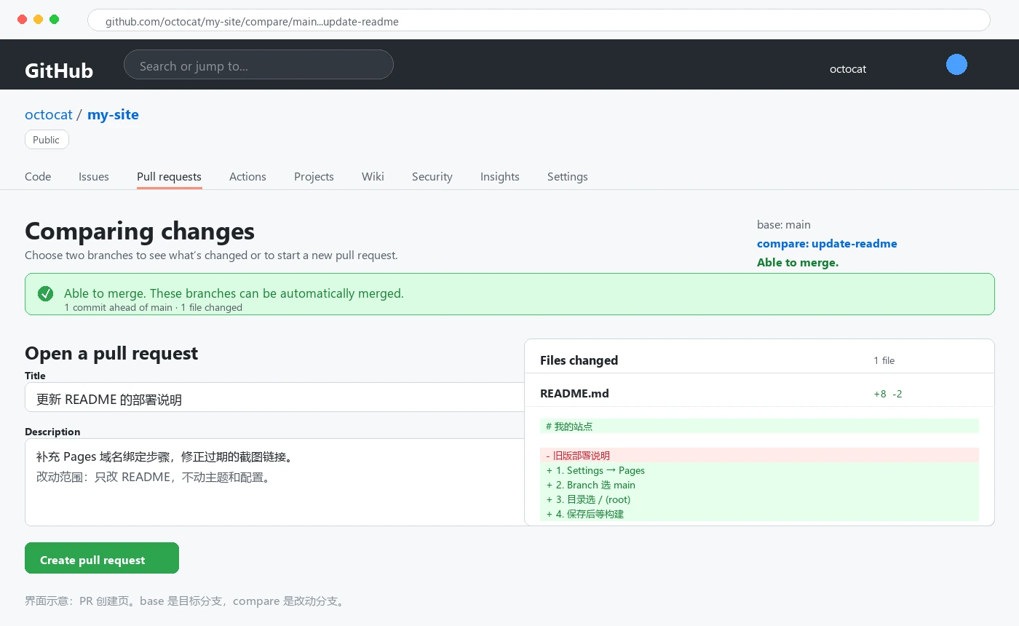Click into the Description text area
Screen dimensions: 1019x626
274,482
